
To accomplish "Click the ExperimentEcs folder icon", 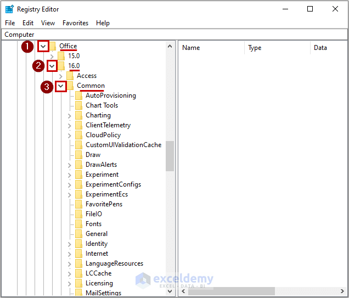I will 78,194.
